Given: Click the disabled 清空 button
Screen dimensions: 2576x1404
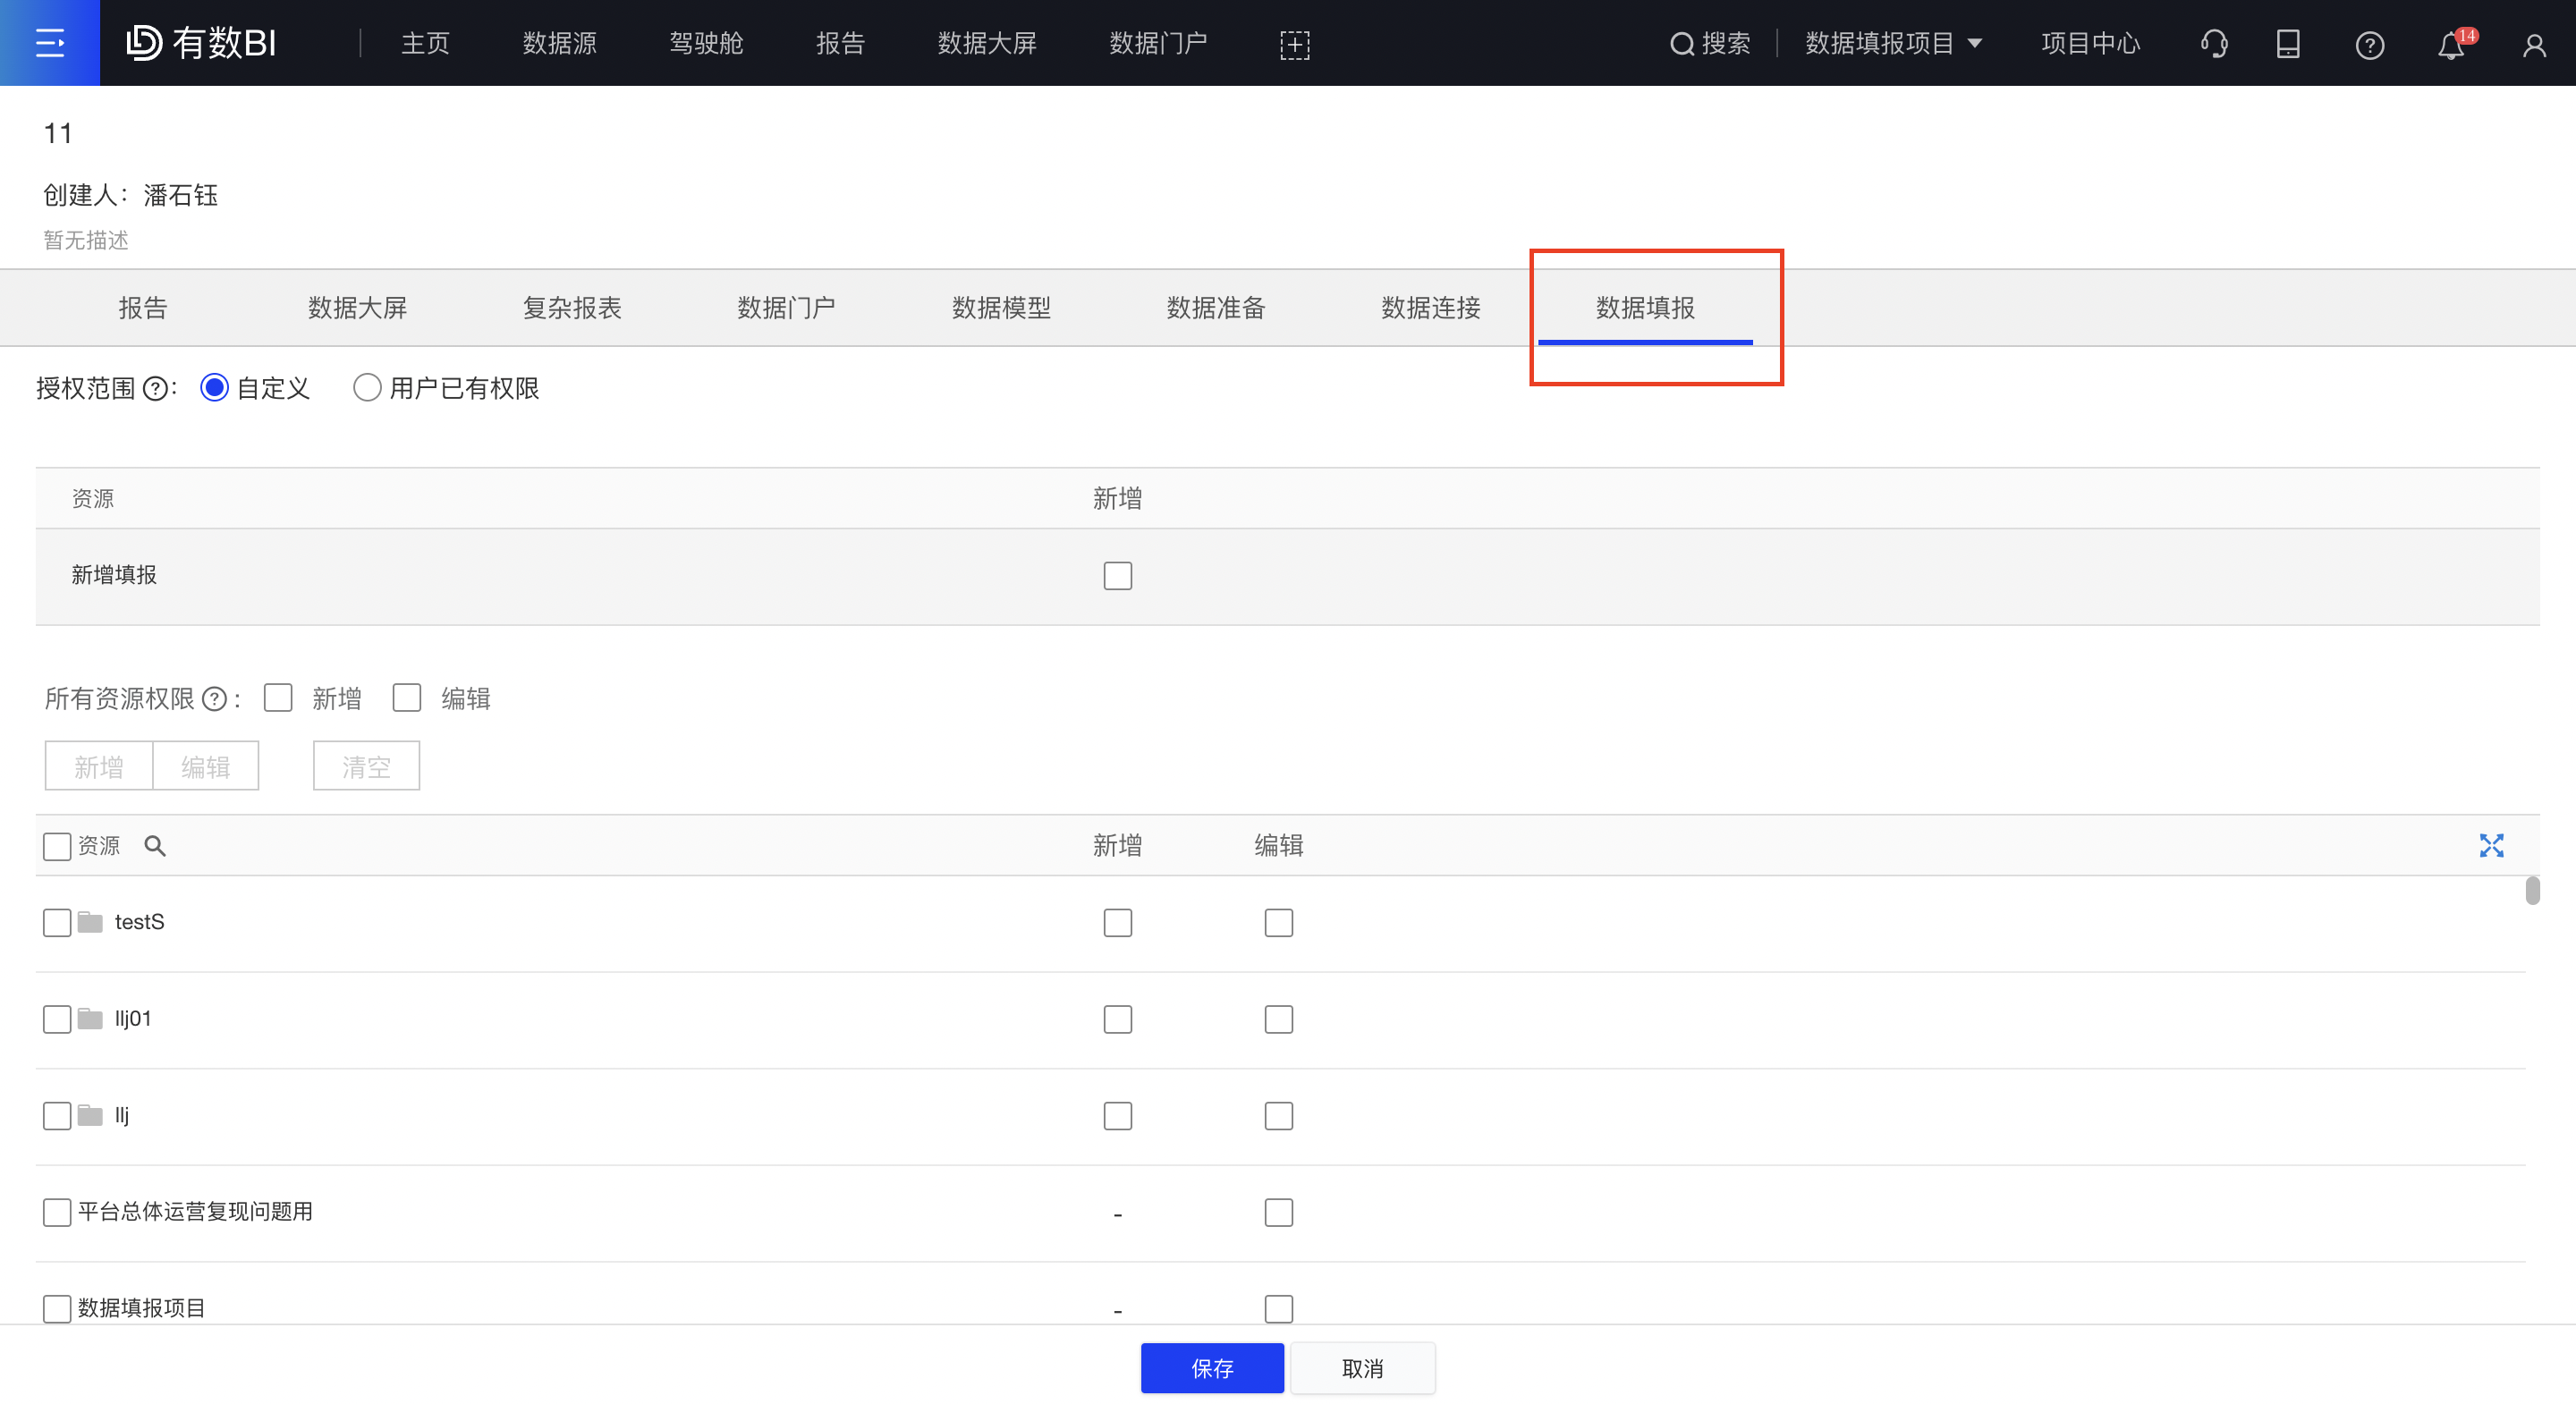Looking at the screenshot, I should [x=366, y=765].
